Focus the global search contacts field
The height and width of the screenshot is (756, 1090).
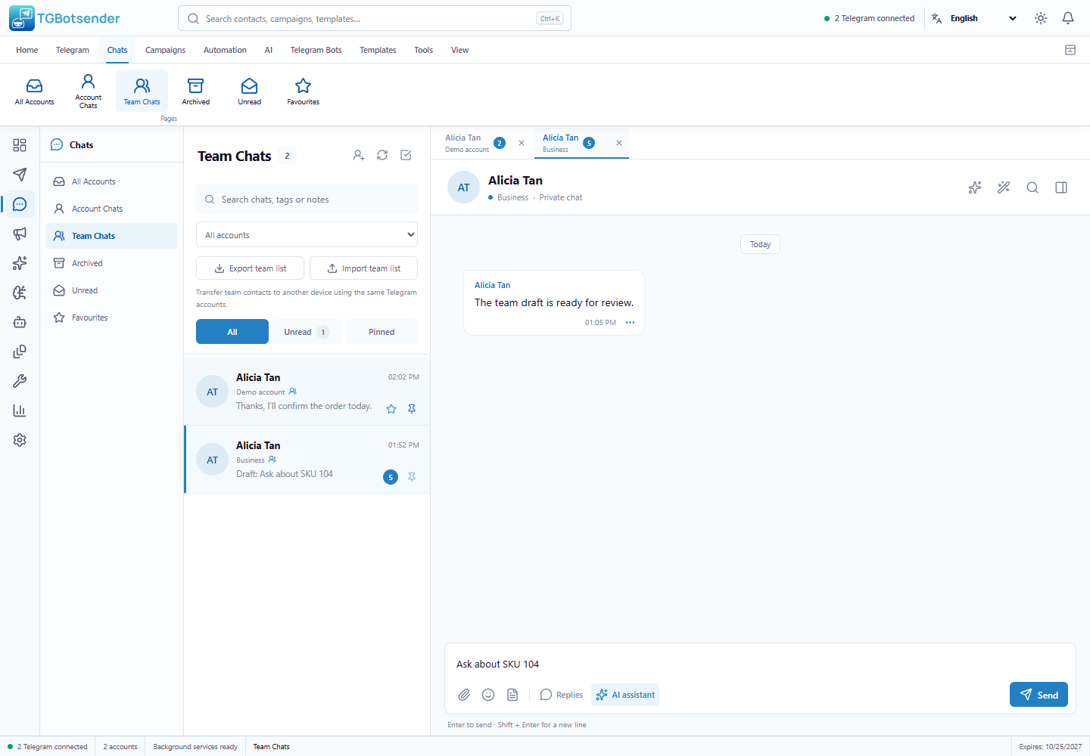(375, 18)
